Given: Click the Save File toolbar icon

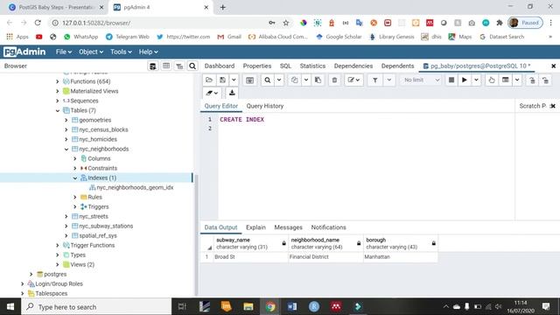Looking at the screenshot, I should pos(222,80).
